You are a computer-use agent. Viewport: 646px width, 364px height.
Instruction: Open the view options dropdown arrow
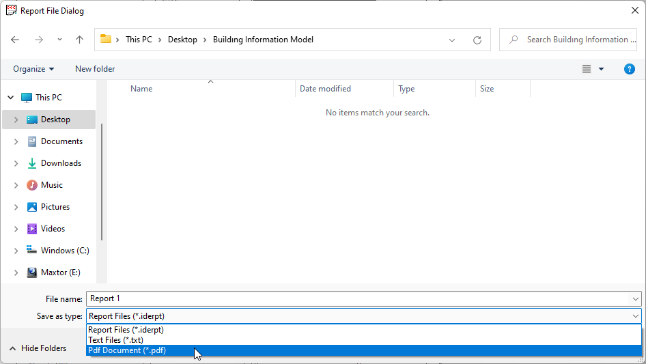pos(602,69)
